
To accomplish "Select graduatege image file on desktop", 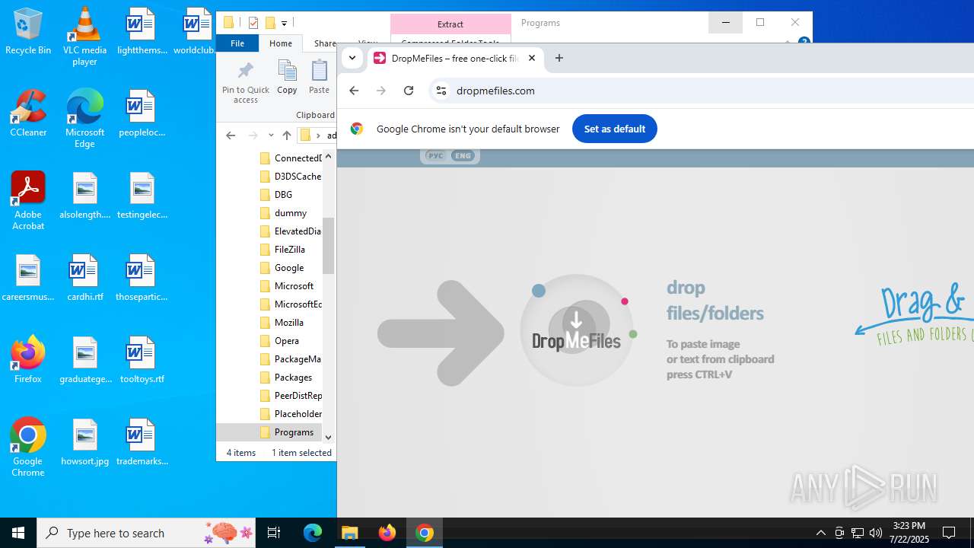I will (84, 360).
